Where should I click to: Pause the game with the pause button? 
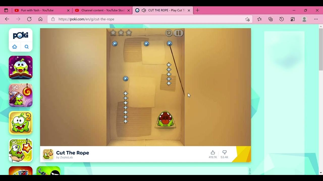pos(178,33)
